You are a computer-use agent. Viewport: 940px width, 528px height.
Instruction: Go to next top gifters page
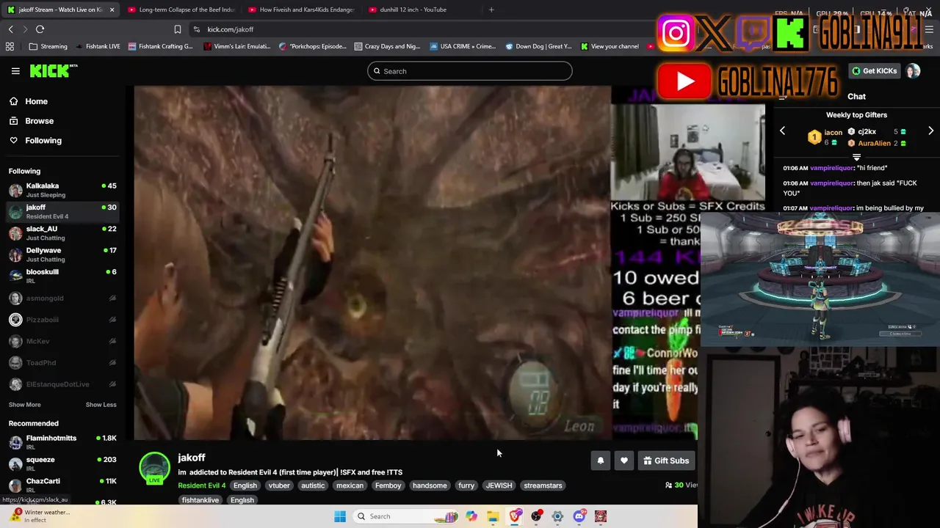930,131
